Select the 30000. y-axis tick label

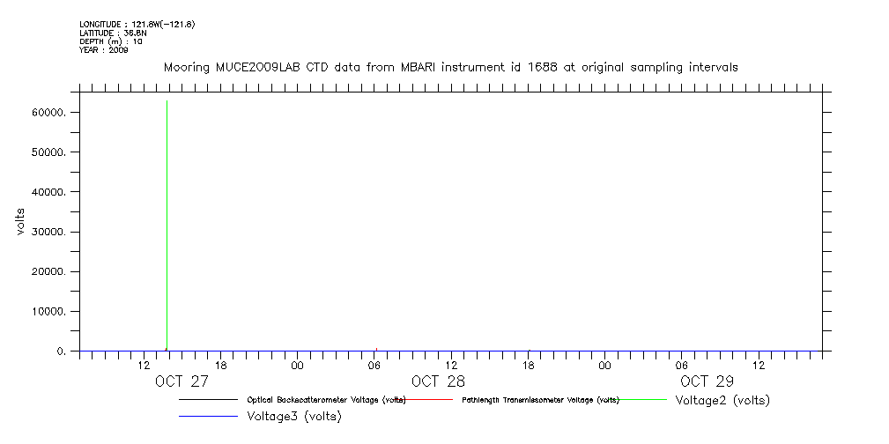(x=48, y=232)
